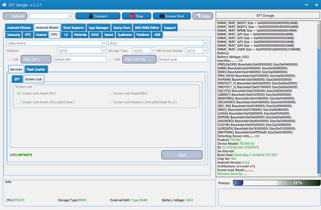Image resolution: width=321 pixels, height=210 pixels.
Task: Open the Fastboot tab
Action: point(143,35)
